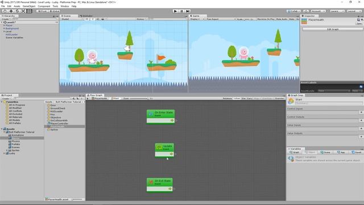
Task: Select PlayerController asset in Project
Action: click(x=59, y=124)
